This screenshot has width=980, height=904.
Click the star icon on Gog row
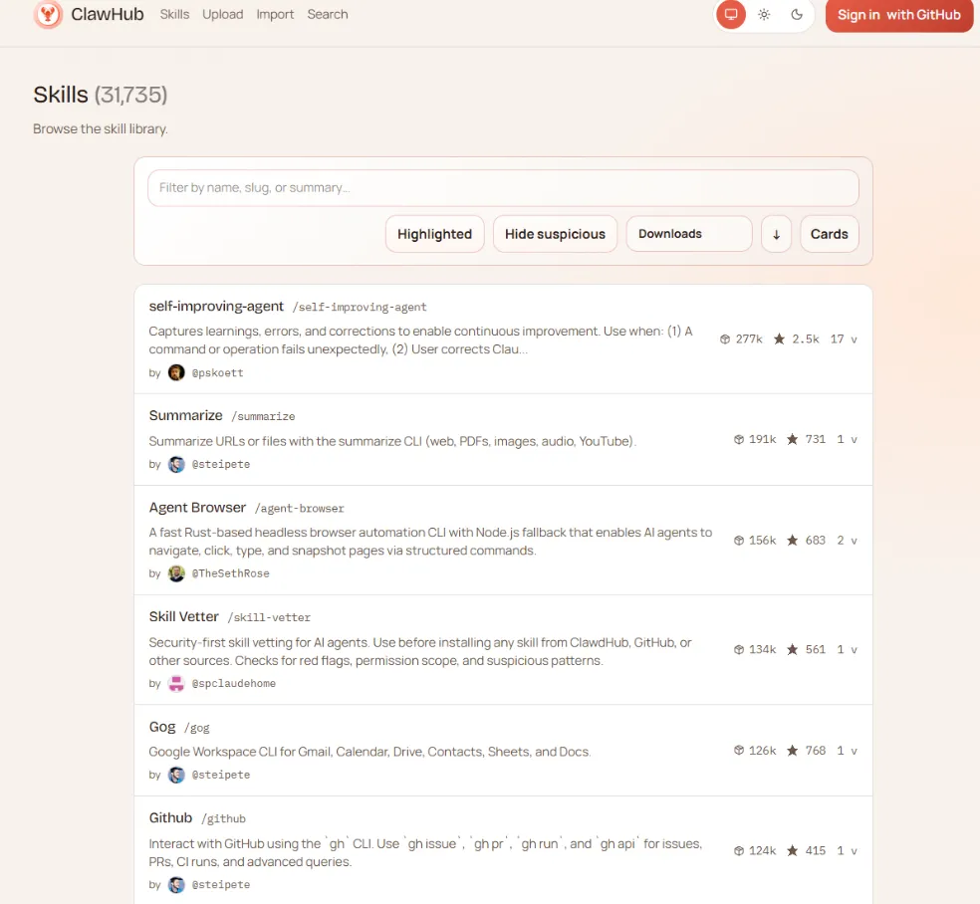(x=792, y=751)
